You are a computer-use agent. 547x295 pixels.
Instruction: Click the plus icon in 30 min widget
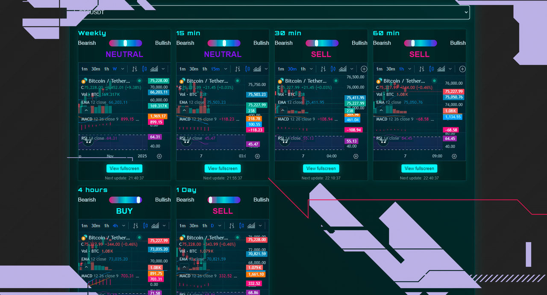(x=364, y=69)
